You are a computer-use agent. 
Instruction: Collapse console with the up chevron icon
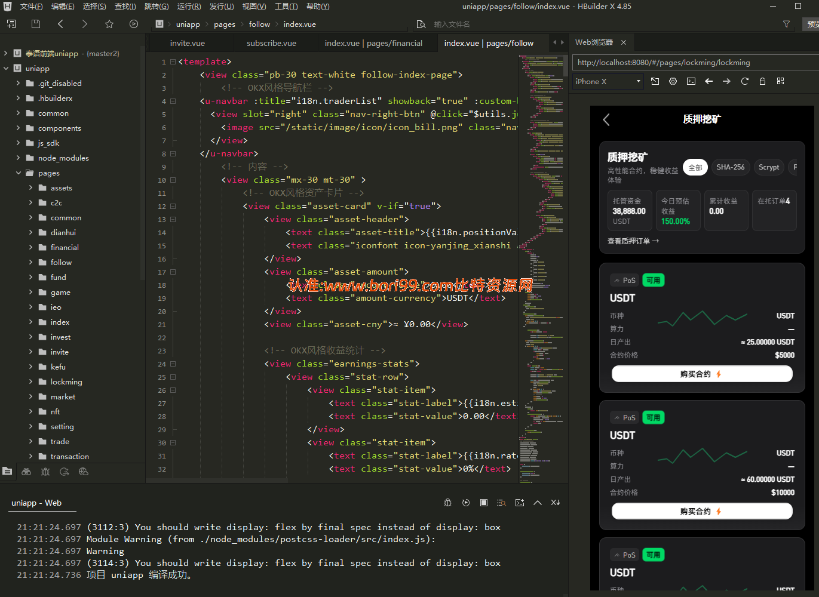(x=538, y=503)
